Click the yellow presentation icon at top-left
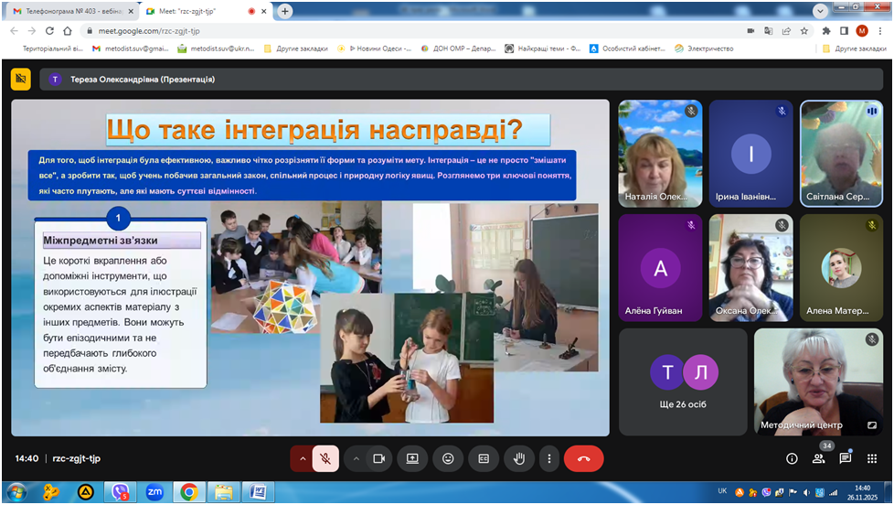 point(21,80)
